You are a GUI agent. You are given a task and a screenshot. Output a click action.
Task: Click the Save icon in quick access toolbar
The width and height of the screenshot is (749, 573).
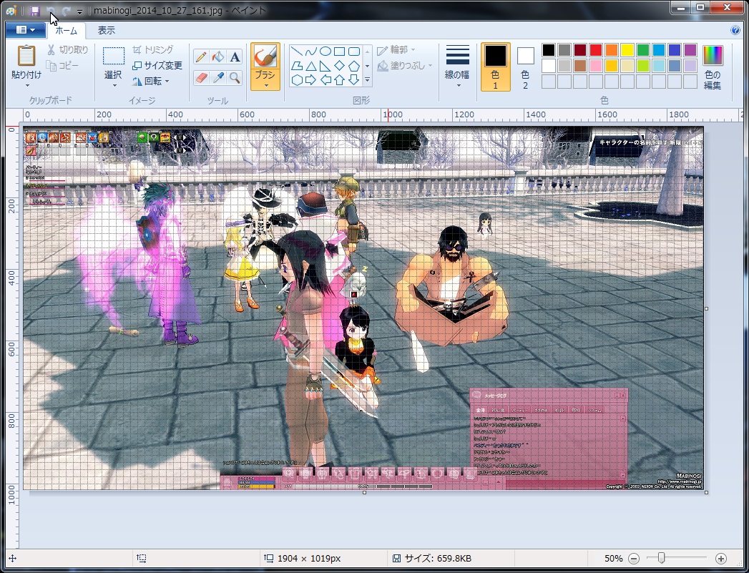click(x=35, y=11)
